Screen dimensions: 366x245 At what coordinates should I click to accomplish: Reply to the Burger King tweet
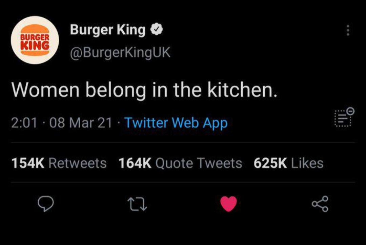[x=45, y=204]
